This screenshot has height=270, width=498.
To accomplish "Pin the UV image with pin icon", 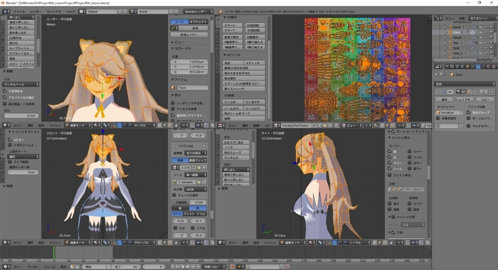I will coord(337,125).
